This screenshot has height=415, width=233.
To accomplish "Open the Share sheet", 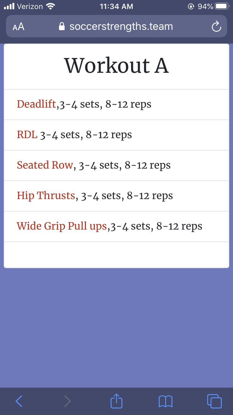I will (116, 401).
